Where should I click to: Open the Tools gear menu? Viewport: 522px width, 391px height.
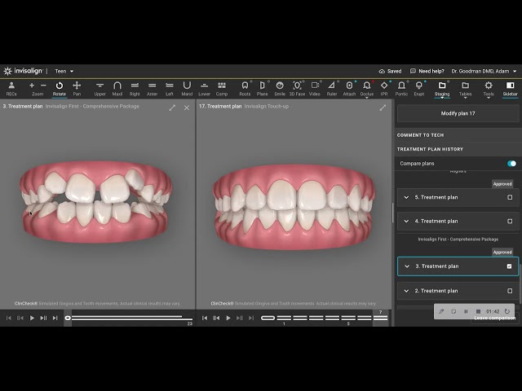tap(489, 89)
